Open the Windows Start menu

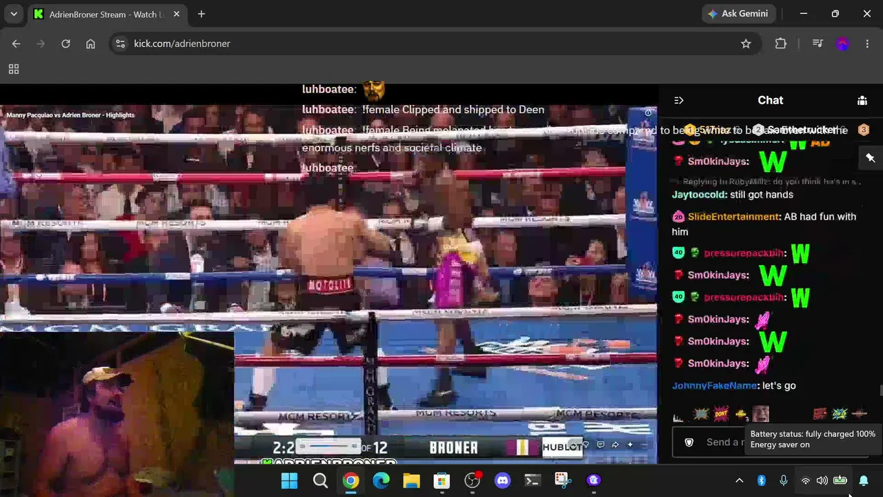pyautogui.click(x=290, y=480)
